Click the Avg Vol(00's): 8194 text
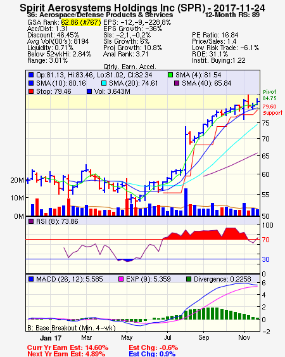This screenshot has height=357, width=285. 58,41
